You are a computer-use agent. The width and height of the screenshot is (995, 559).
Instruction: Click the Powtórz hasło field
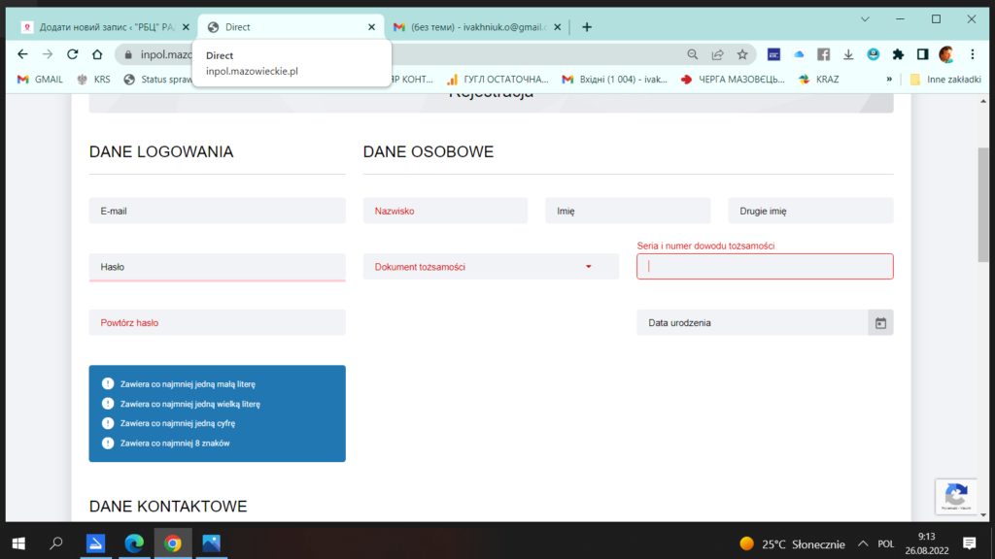coord(217,322)
